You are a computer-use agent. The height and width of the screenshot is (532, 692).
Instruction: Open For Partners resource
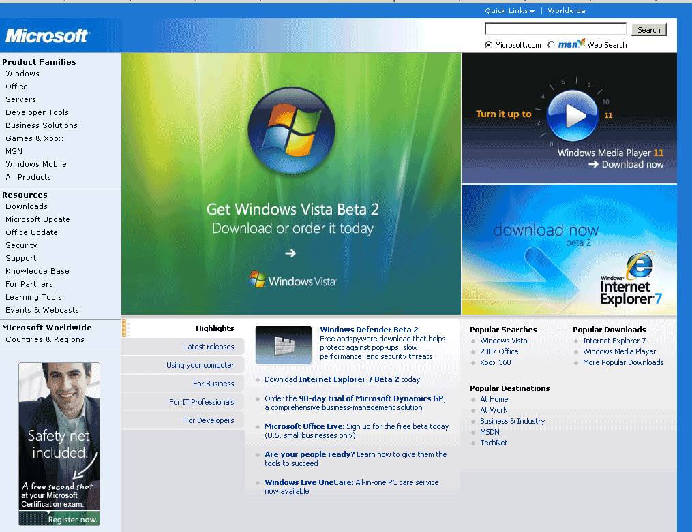29,284
